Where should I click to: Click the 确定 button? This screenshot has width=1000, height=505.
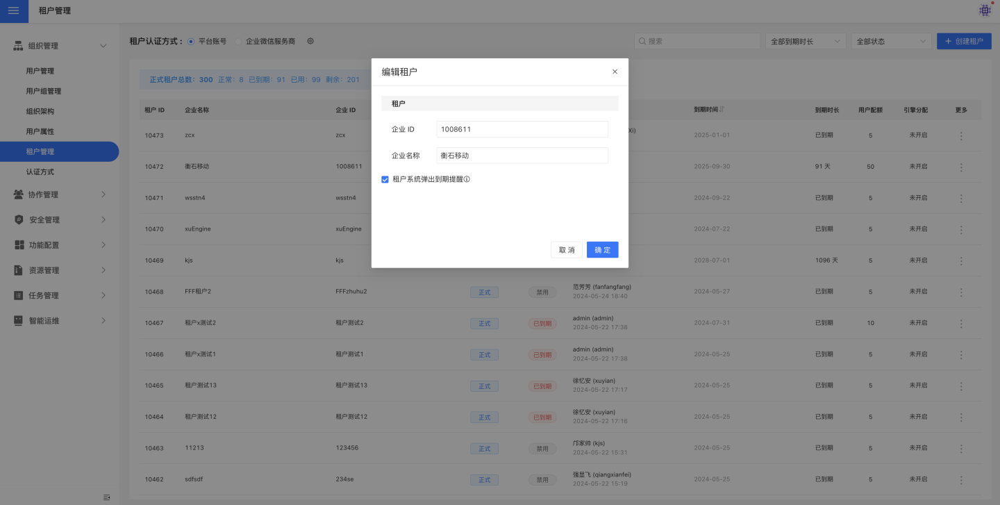pos(602,250)
